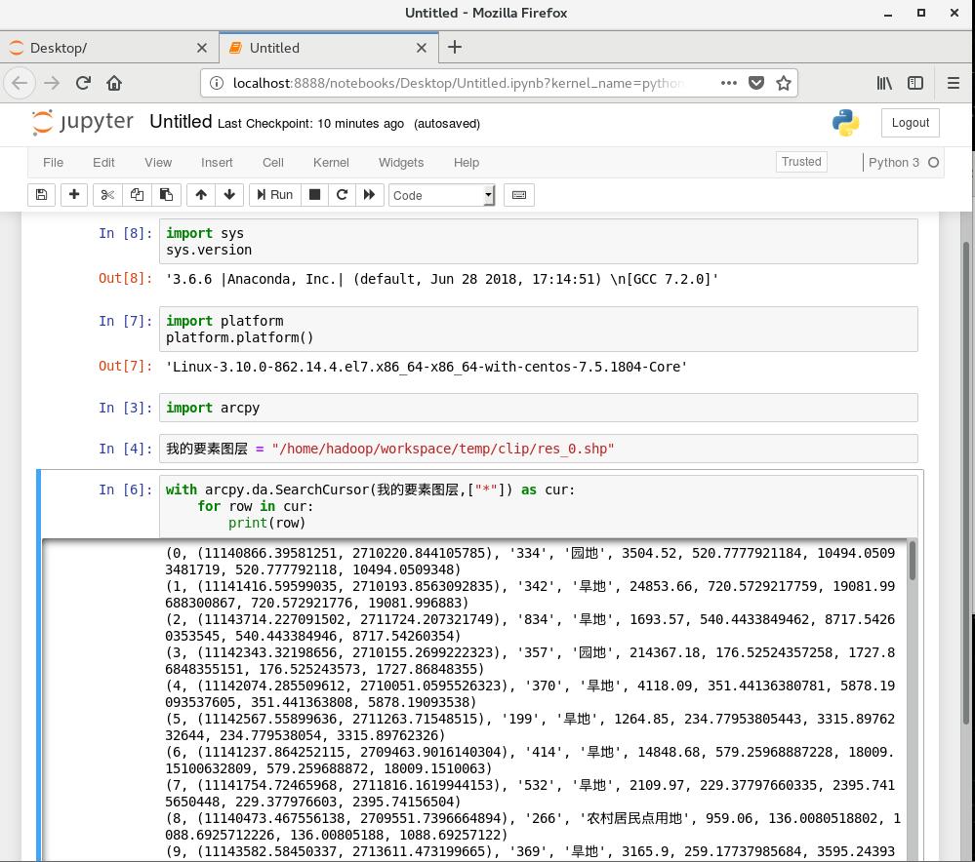Toggle the tracking protection shield
The image size is (975, 862).
click(756, 83)
